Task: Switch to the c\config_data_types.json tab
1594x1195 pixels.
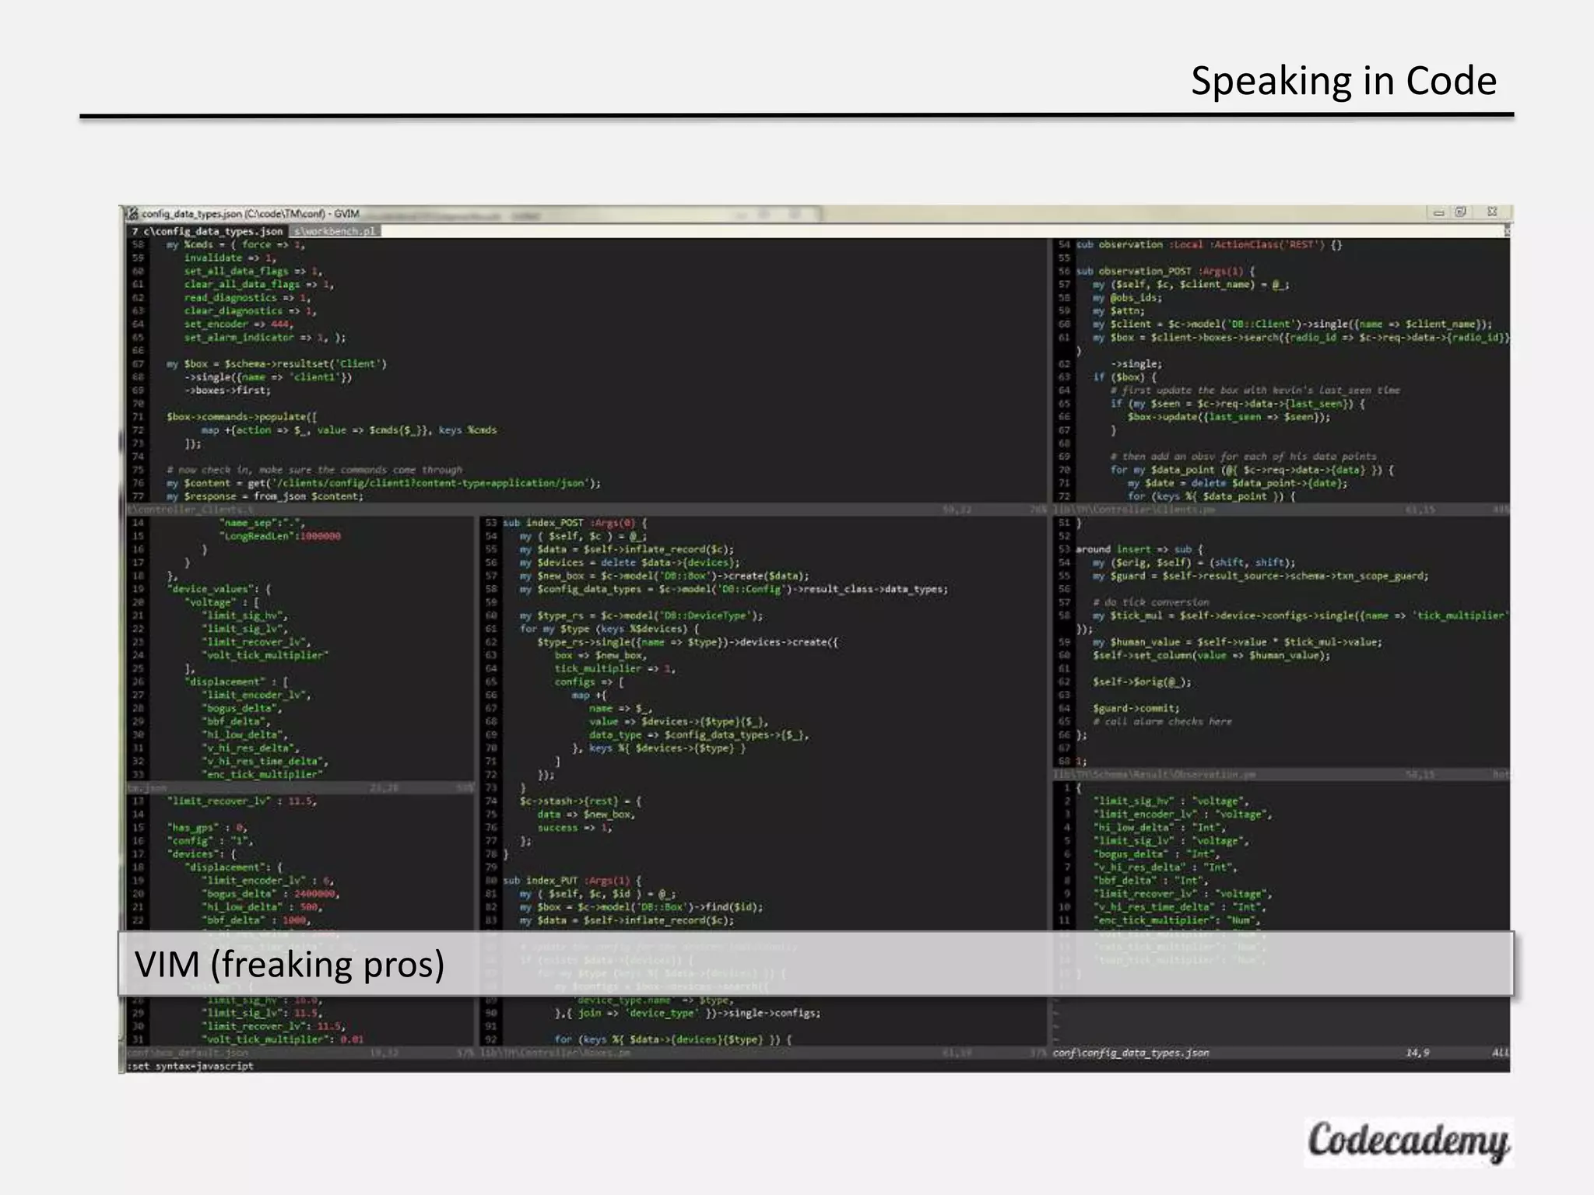Action: coord(207,231)
